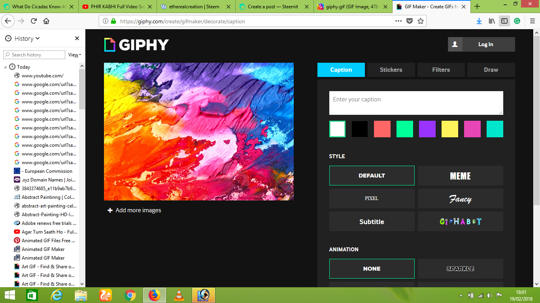Viewport: 540px width, 303px height.
Task: Launch VLC from the taskbar
Action: (x=179, y=295)
